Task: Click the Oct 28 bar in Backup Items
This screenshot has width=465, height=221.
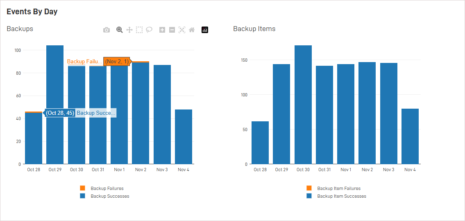Action: pos(260,143)
